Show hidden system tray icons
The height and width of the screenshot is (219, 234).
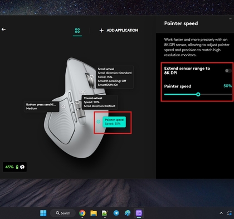tap(221, 213)
